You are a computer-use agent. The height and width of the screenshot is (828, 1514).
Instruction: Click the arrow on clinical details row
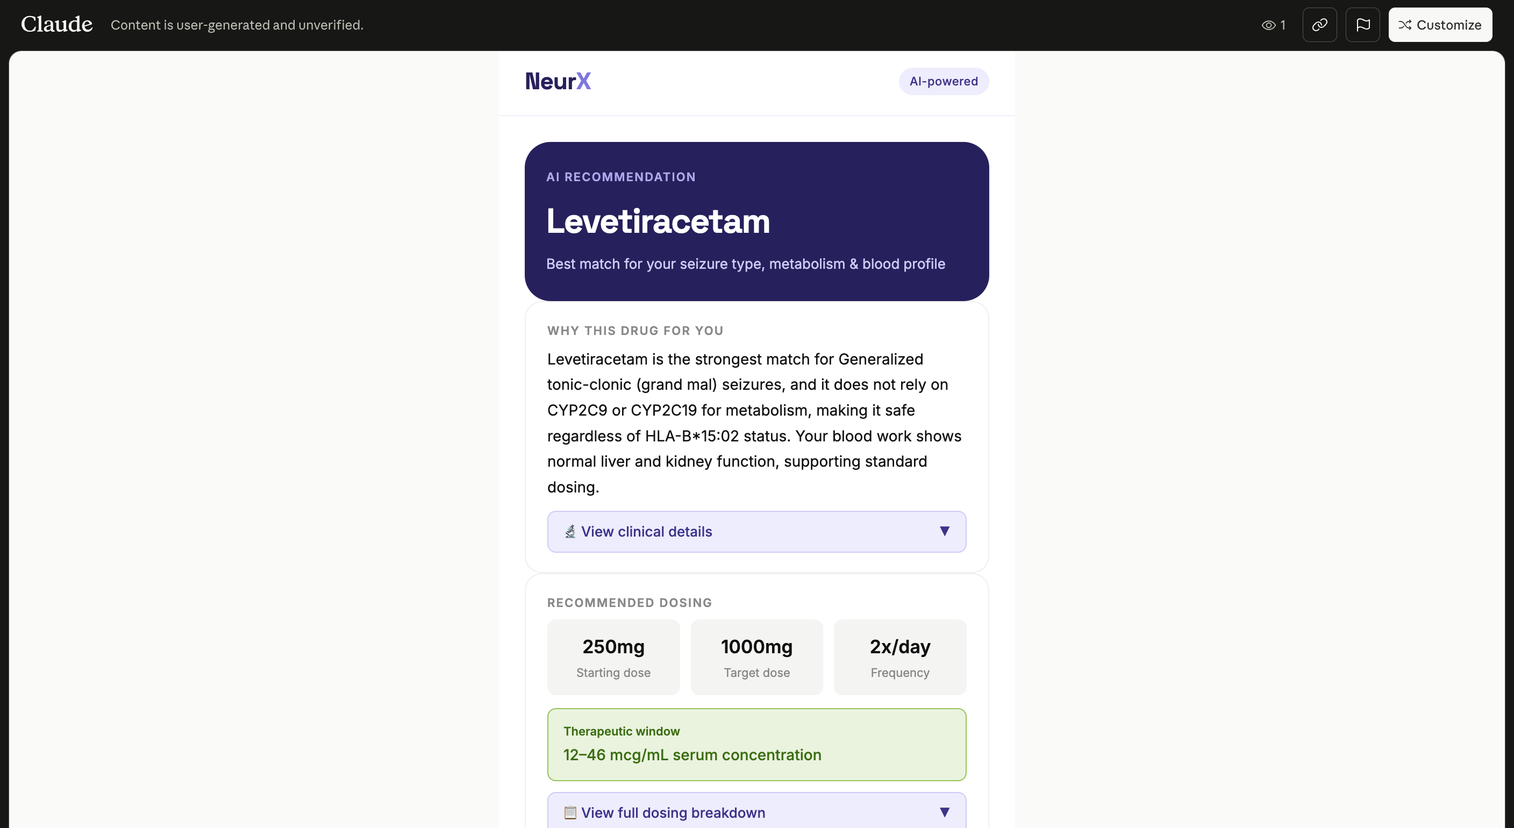945,531
